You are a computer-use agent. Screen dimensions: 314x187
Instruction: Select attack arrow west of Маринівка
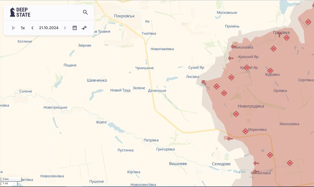[230, 139]
